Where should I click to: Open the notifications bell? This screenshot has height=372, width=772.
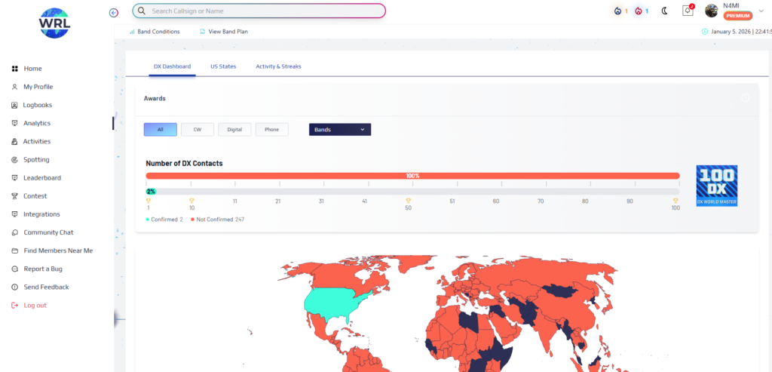pyautogui.click(x=687, y=11)
